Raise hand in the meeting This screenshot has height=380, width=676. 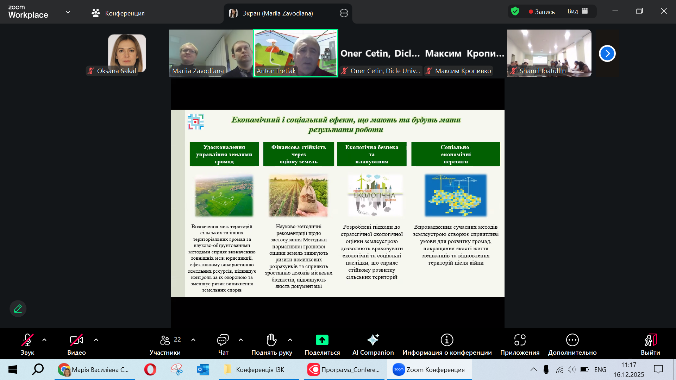[271, 344]
